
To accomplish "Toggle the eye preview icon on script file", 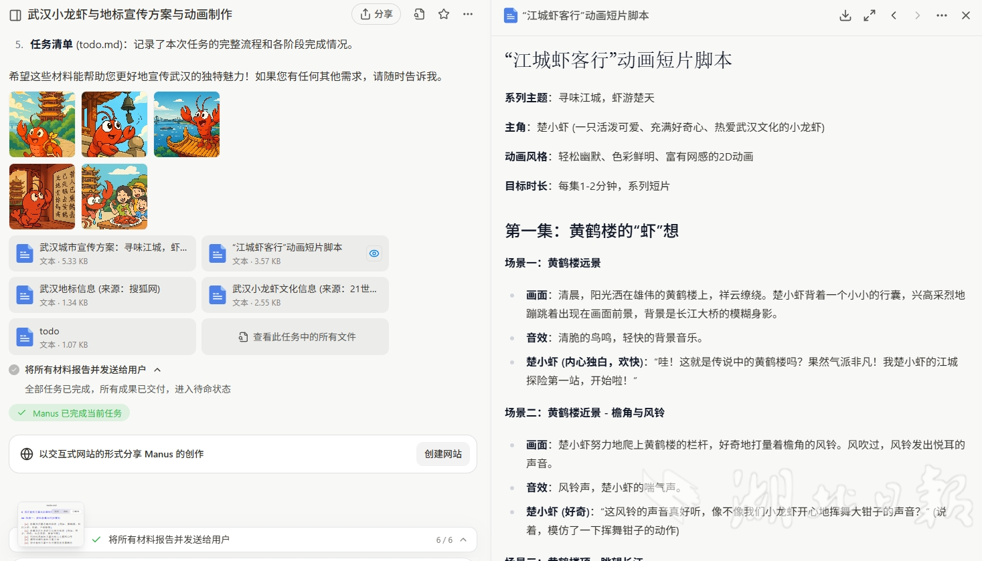I will pyautogui.click(x=374, y=253).
